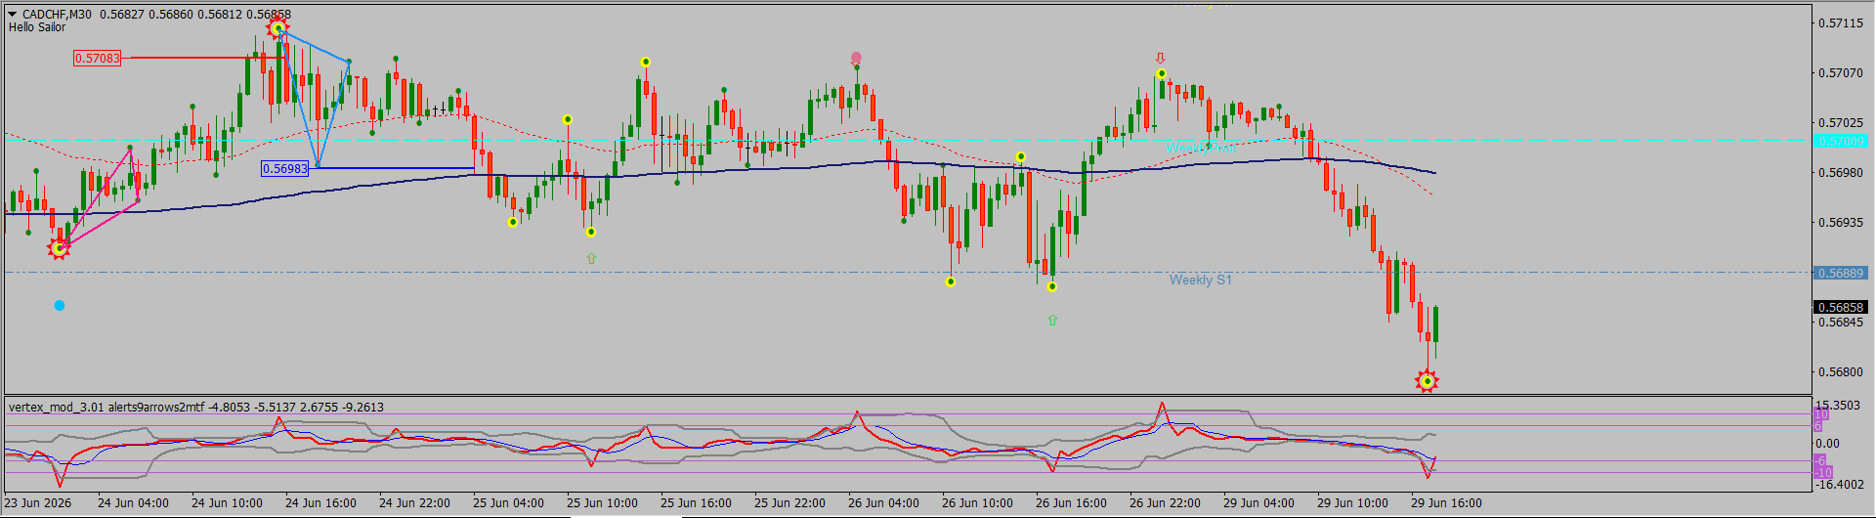Select the light blue dot below the 23 Jun low
The height and width of the screenshot is (518, 1876).
[60, 306]
